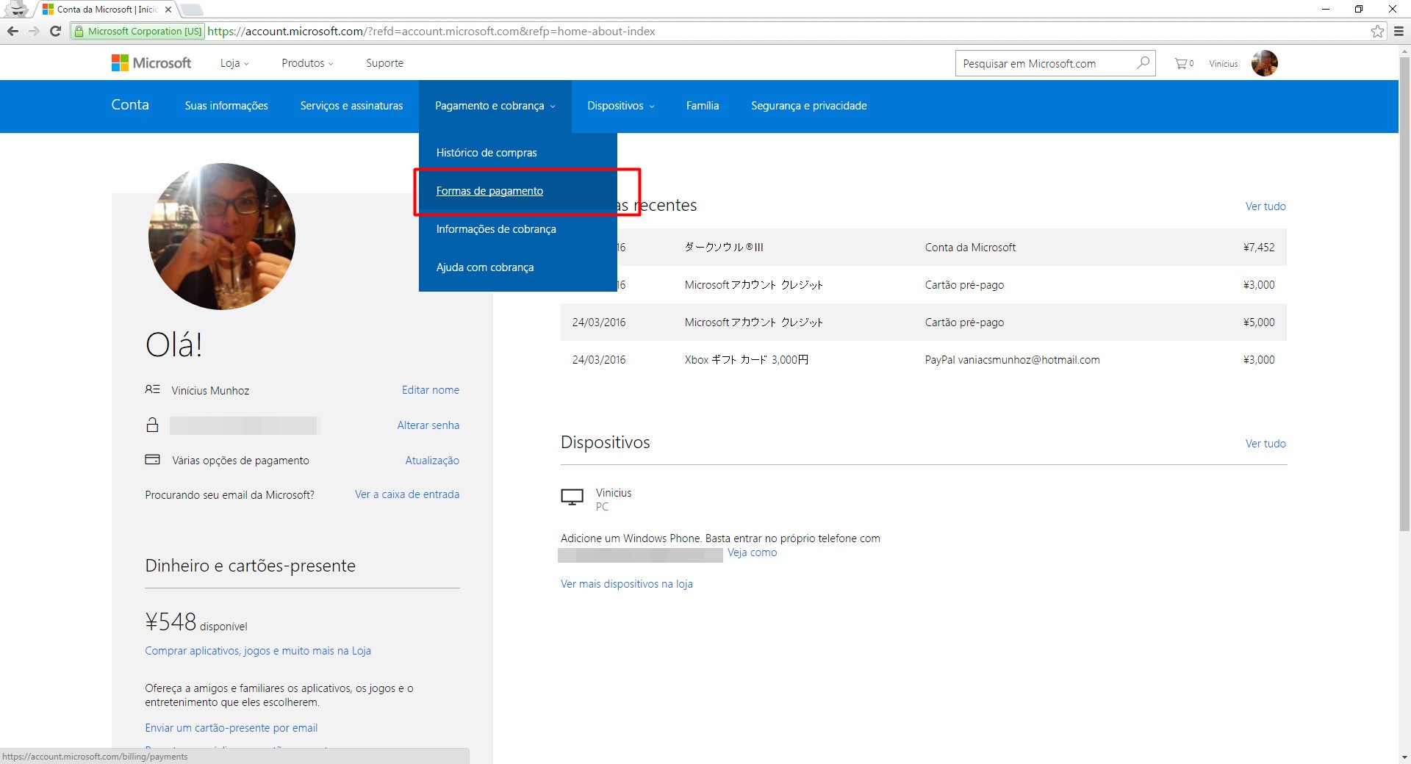
Task: Click the ¥7,452 amount
Action: (1259, 248)
